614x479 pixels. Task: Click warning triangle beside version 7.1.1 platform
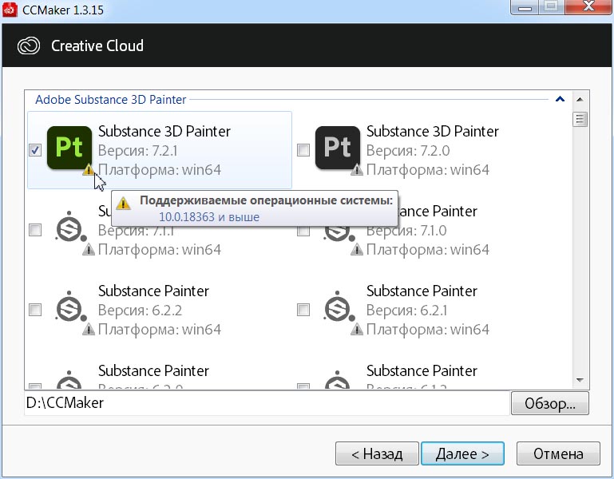point(89,250)
